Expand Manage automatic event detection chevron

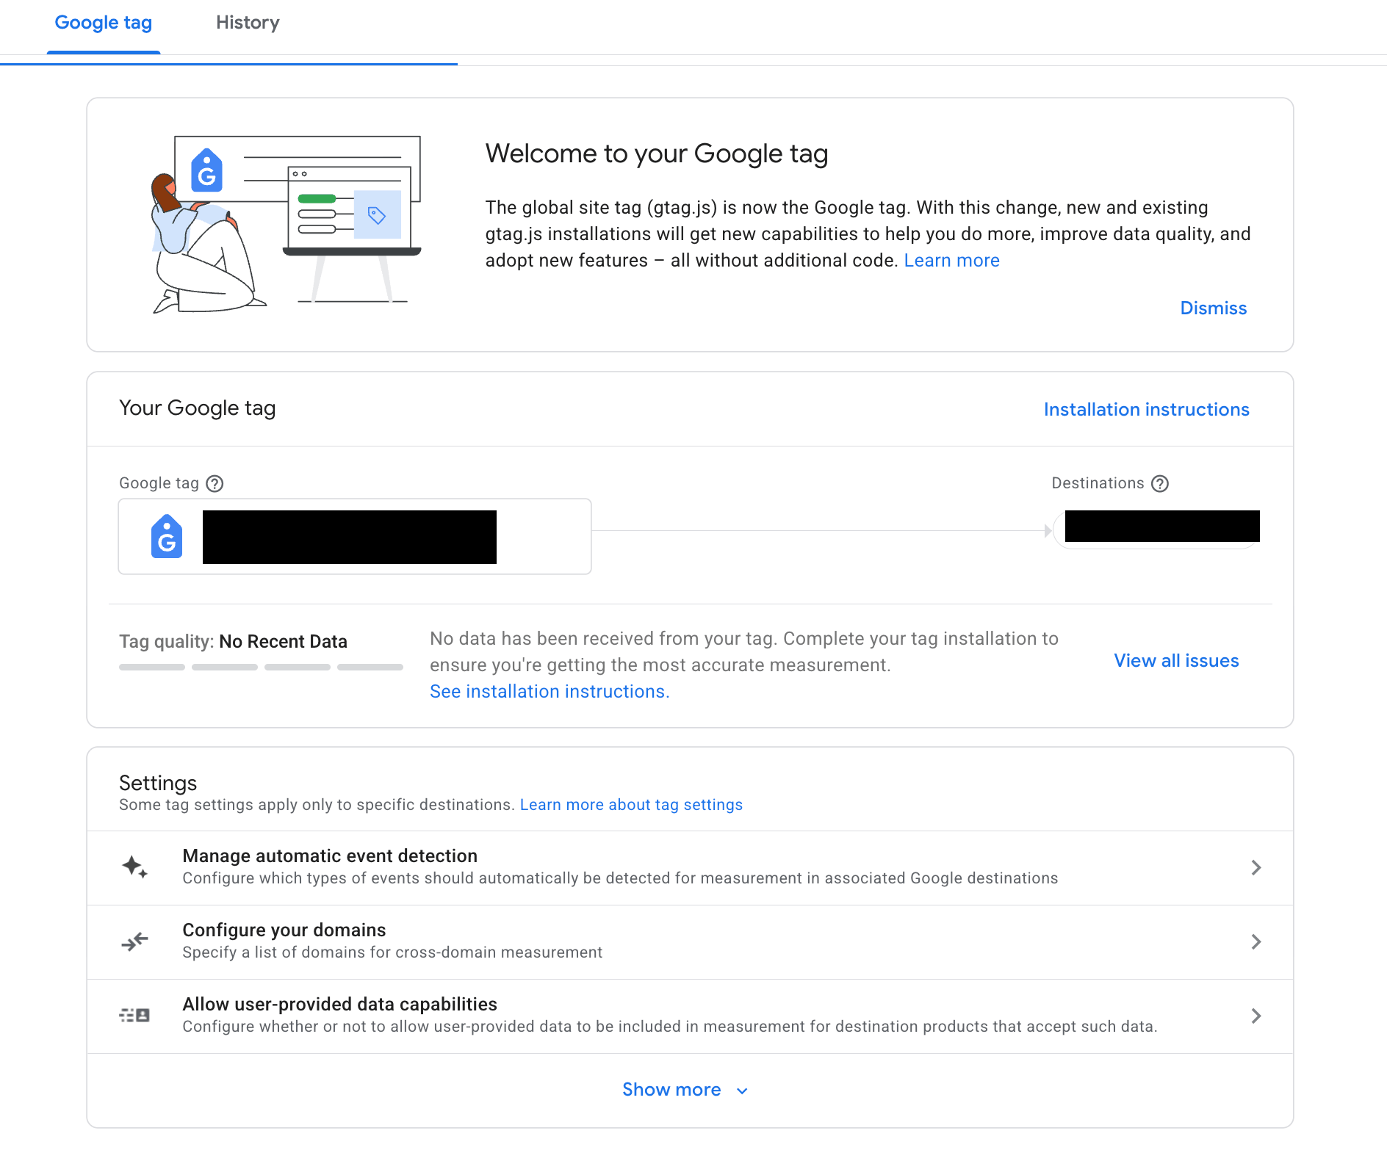(x=1256, y=868)
